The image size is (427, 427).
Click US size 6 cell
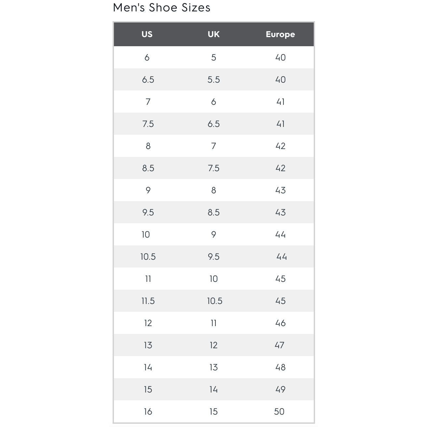point(147,58)
